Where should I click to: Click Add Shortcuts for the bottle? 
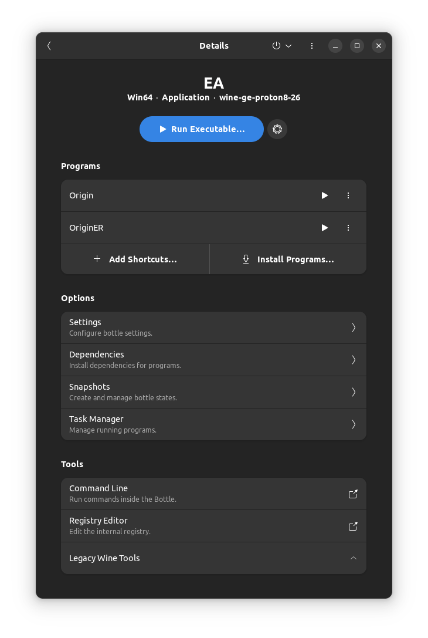click(x=135, y=259)
